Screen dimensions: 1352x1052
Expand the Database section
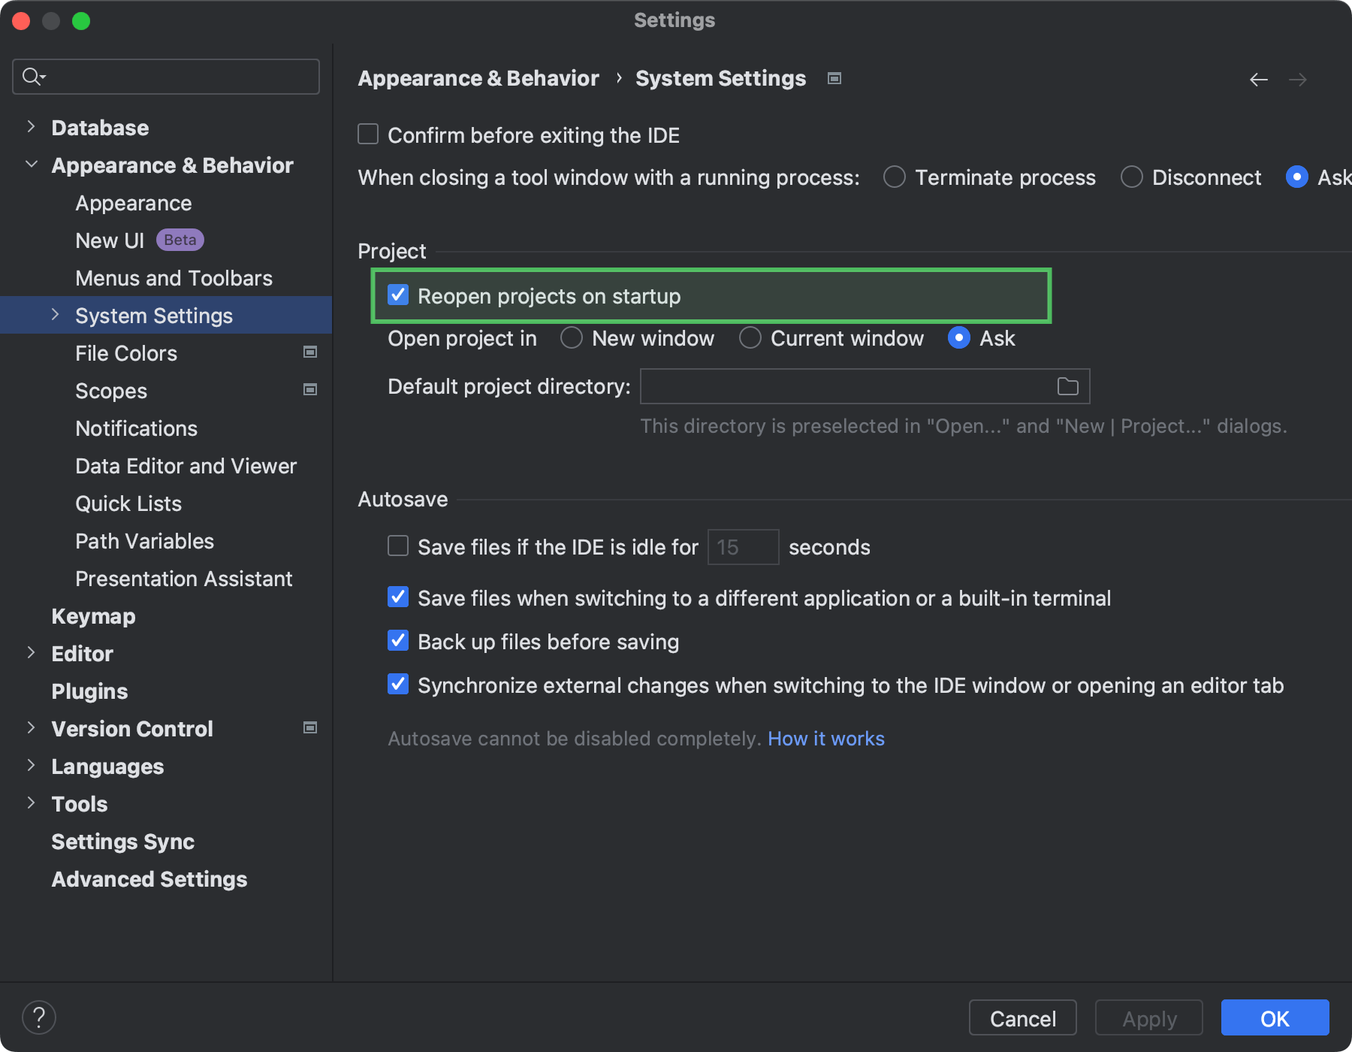[x=31, y=126]
